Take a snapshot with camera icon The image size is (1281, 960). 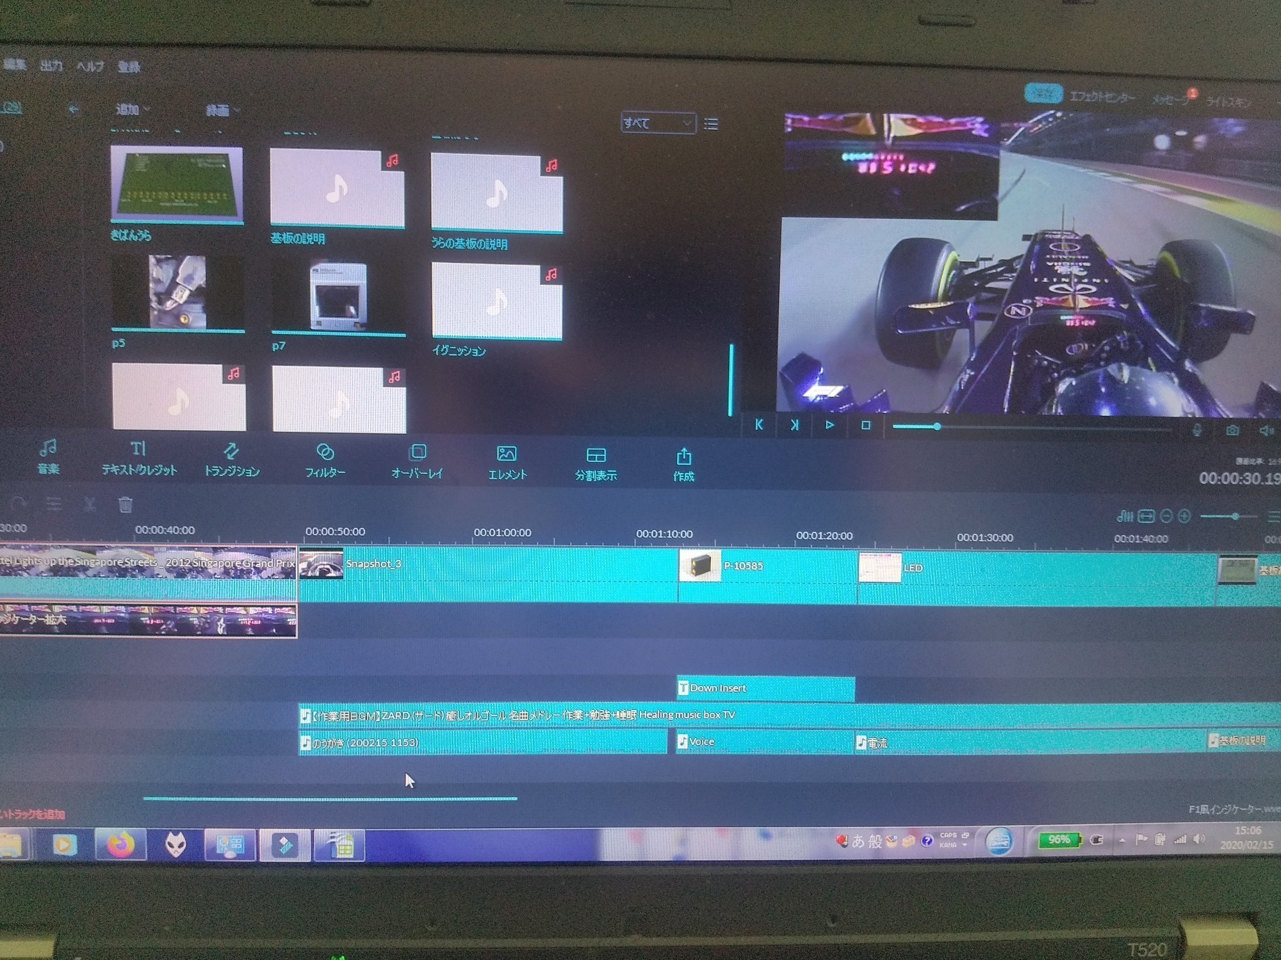[1232, 431]
